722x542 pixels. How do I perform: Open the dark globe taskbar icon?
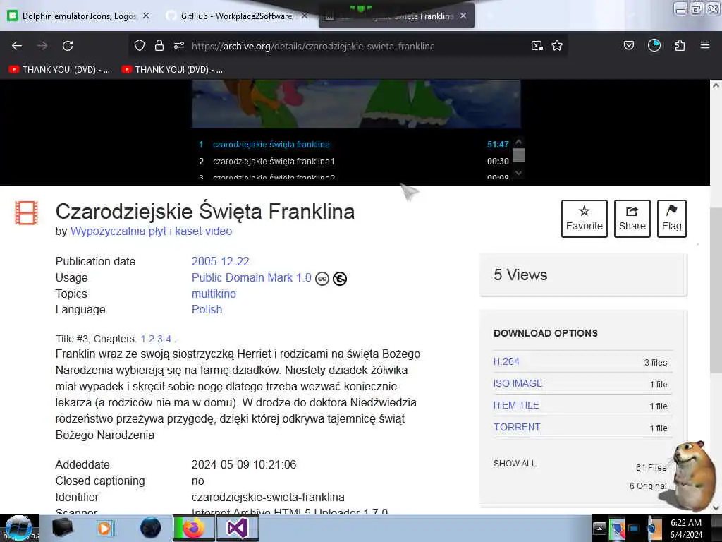[x=150, y=528]
